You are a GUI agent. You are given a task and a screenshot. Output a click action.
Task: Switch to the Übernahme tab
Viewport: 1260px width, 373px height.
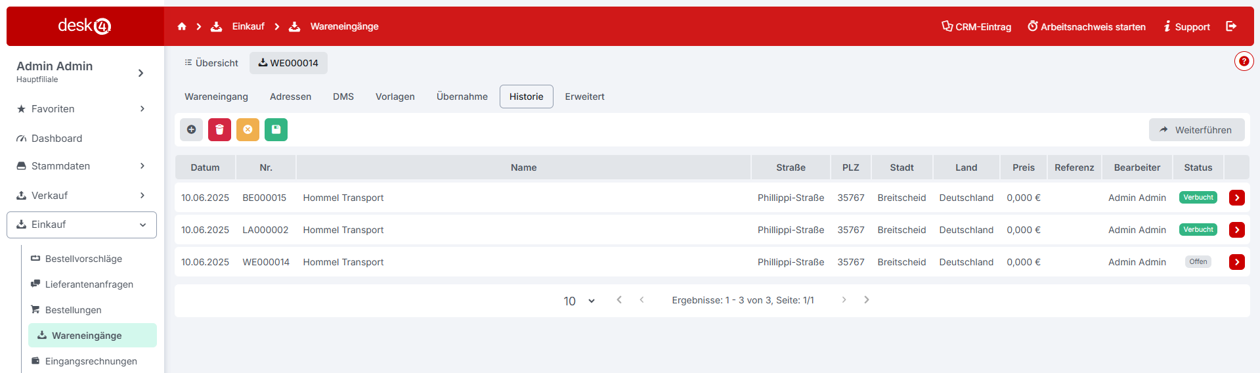(462, 97)
